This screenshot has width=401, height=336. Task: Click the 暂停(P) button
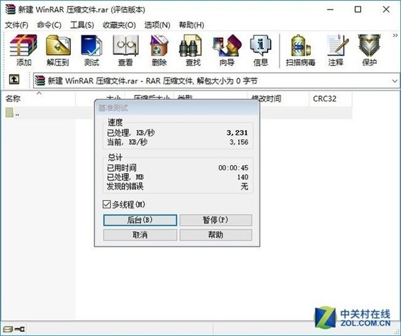(x=216, y=220)
